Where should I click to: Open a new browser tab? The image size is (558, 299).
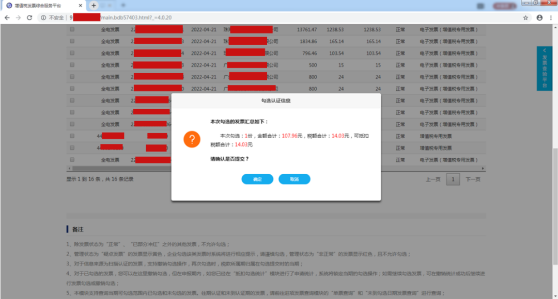(x=94, y=5)
